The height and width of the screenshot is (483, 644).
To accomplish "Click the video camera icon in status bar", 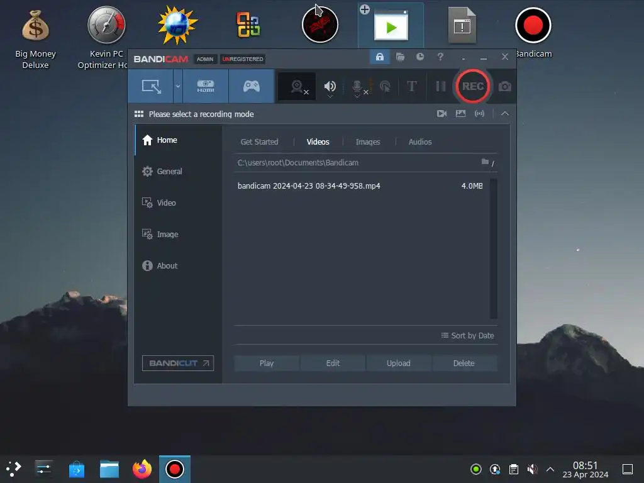I will (441, 113).
